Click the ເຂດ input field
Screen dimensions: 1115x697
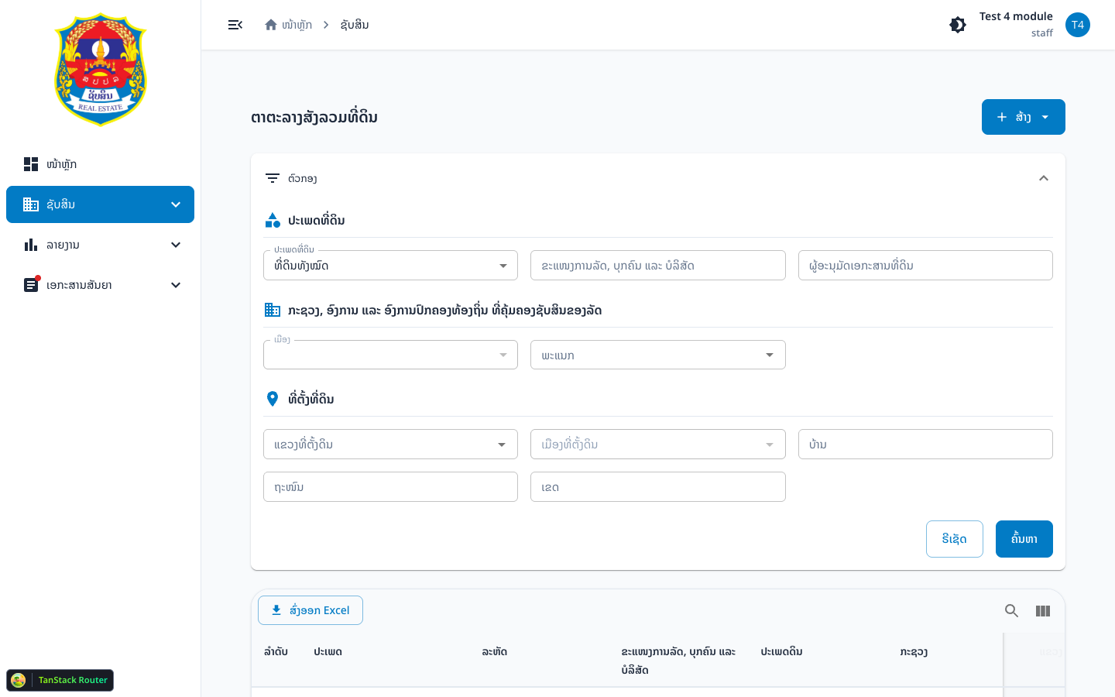pos(658,487)
